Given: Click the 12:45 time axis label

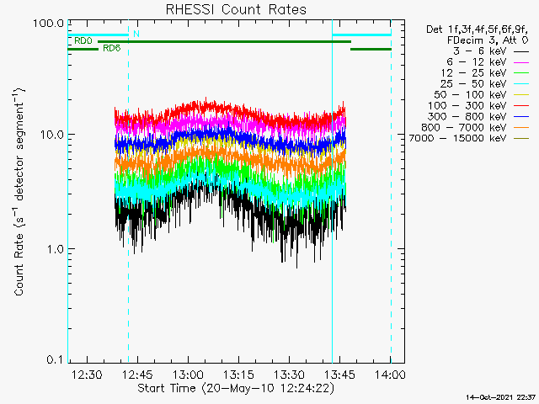Looking at the screenshot, I should [137, 375].
